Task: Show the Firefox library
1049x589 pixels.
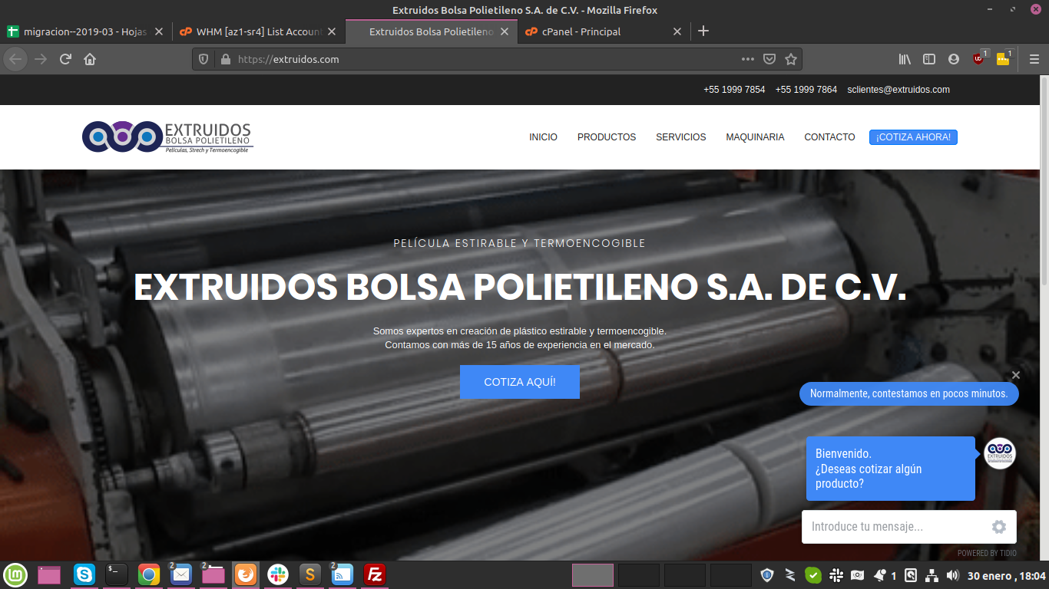Action: 905,59
